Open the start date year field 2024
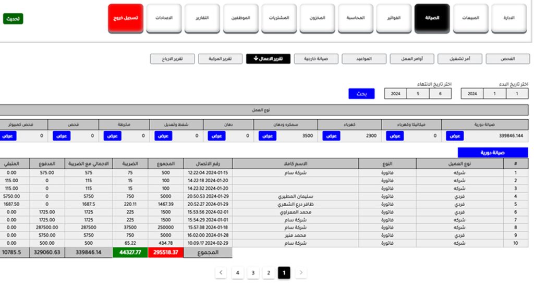 coord(472,94)
